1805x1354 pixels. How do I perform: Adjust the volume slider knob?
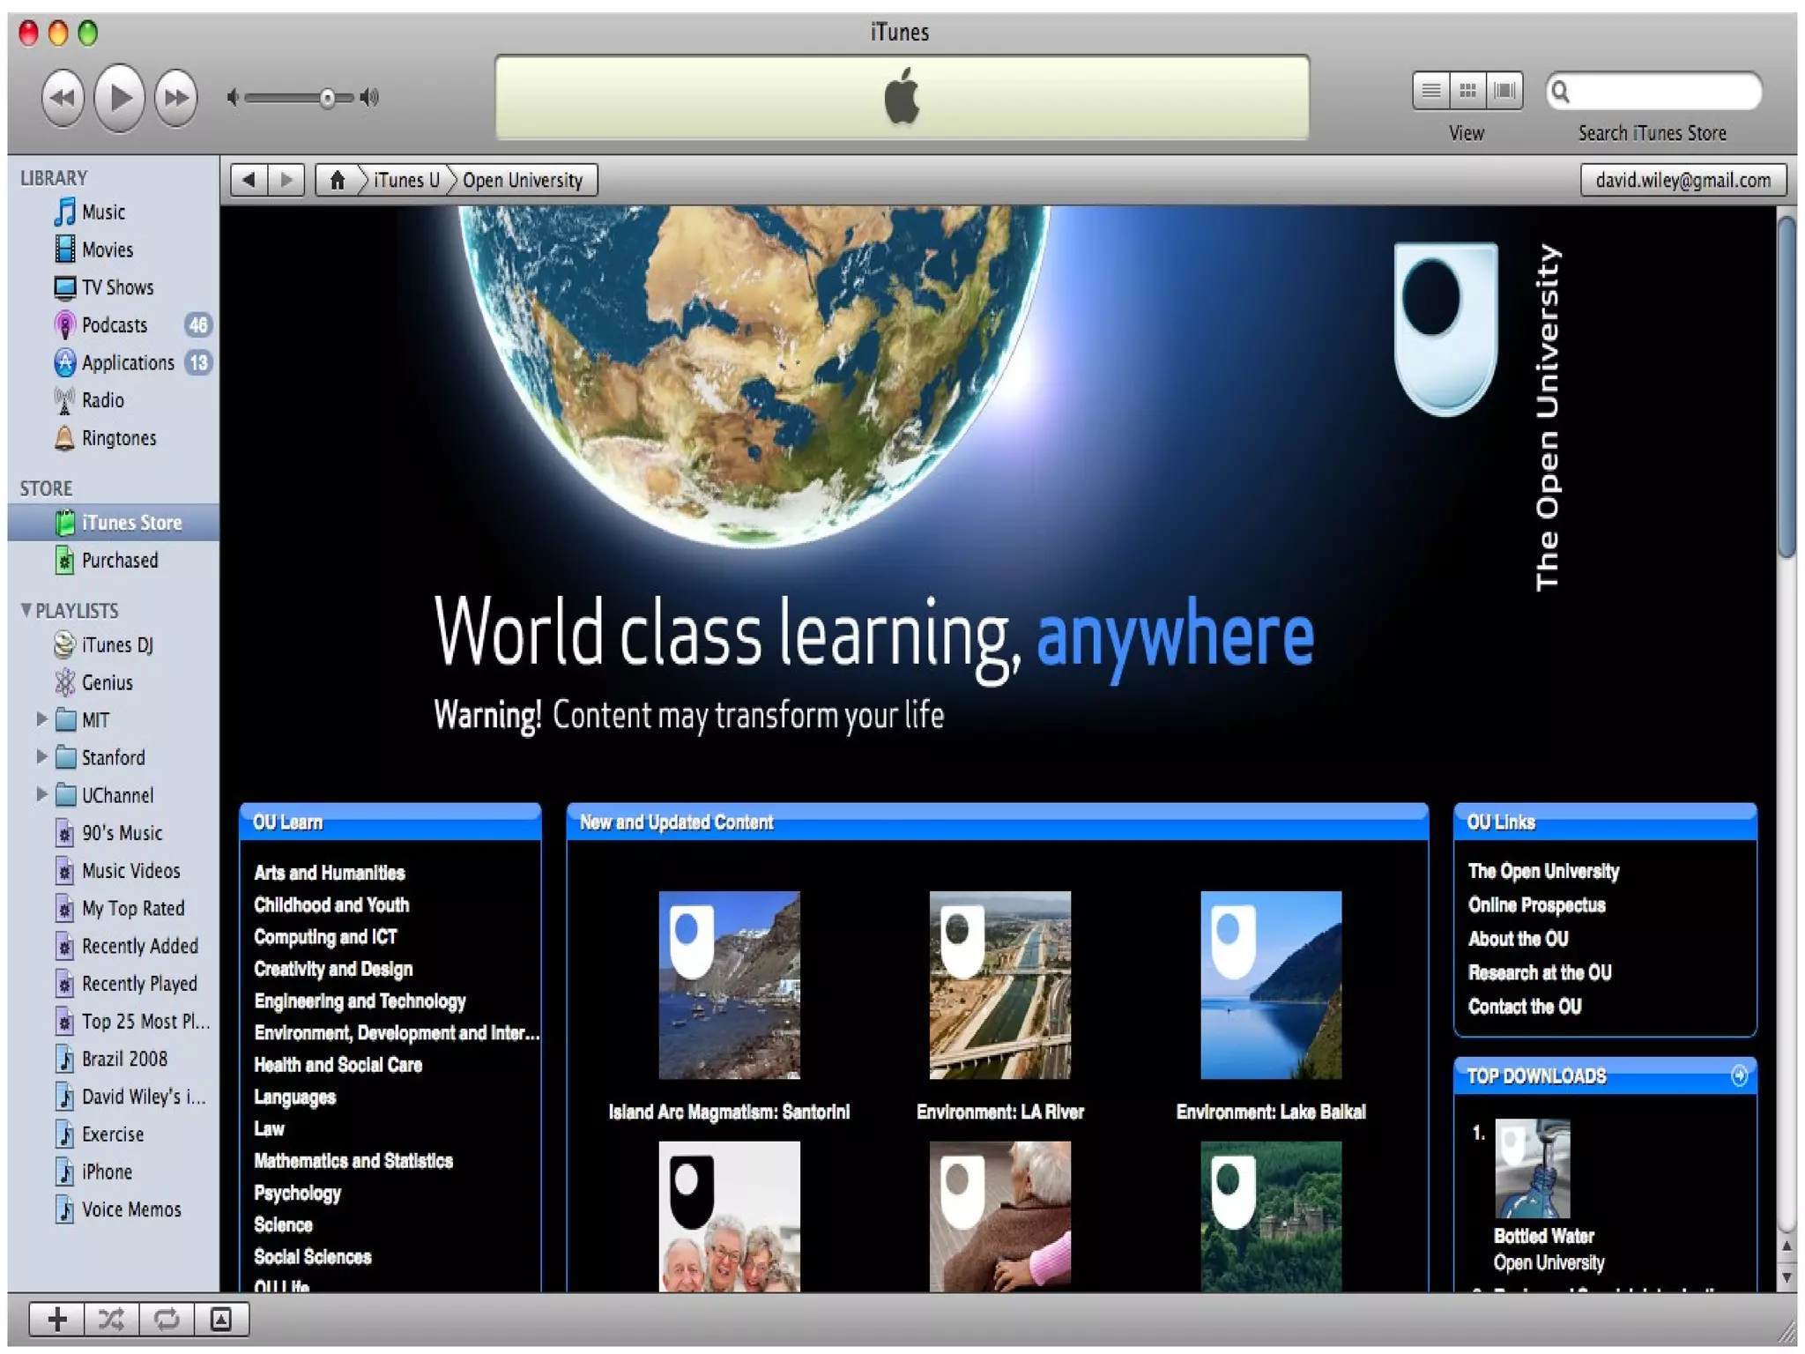[327, 98]
